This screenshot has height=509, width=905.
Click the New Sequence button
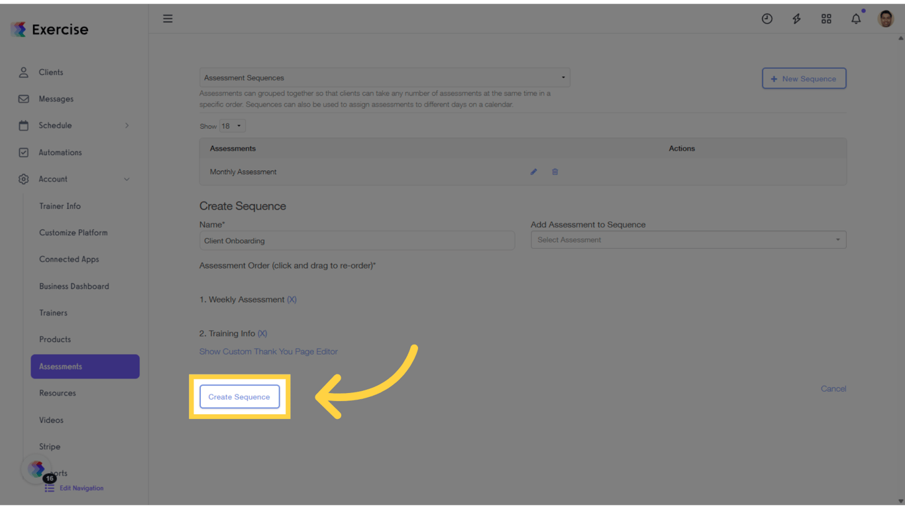tap(804, 78)
